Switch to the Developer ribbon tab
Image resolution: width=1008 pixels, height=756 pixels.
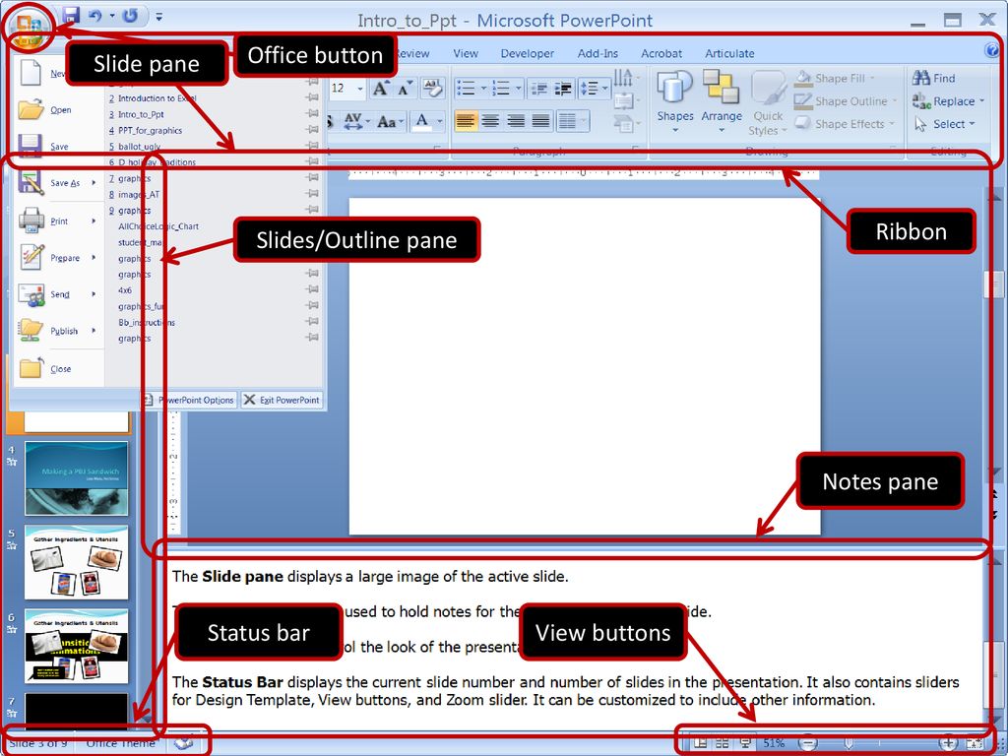[x=528, y=53]
